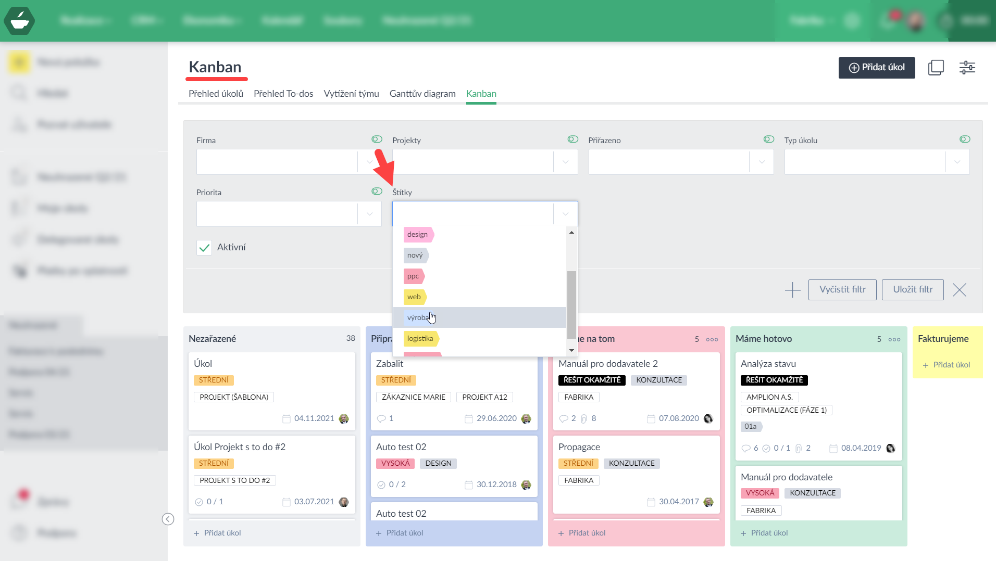Screen dimensions: 996x561
Task: Open options menu for Máme hotovo column
Action: tap(894, 339)
